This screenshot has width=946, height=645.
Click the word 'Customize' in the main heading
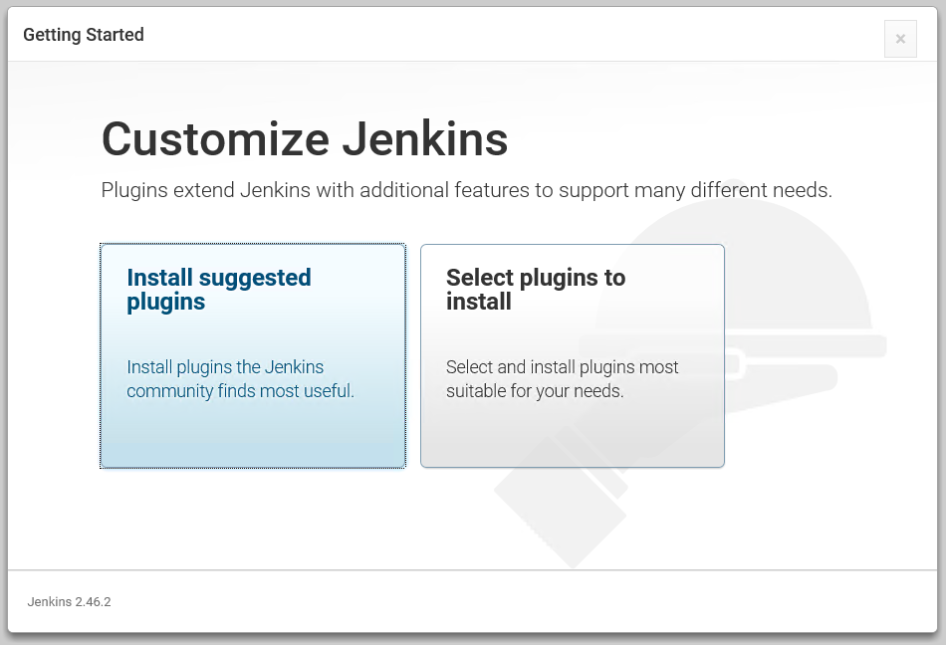coord(215,138)
